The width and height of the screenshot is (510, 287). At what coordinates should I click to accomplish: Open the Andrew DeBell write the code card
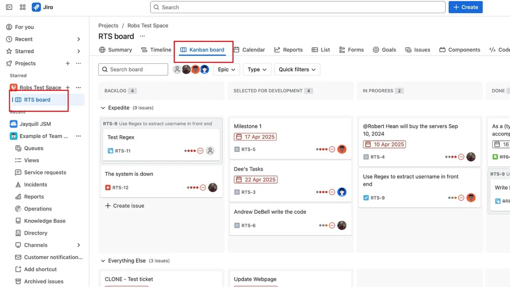point(290,219)
